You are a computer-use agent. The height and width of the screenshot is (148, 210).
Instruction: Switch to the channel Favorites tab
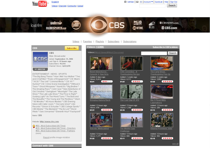[87, 41]
